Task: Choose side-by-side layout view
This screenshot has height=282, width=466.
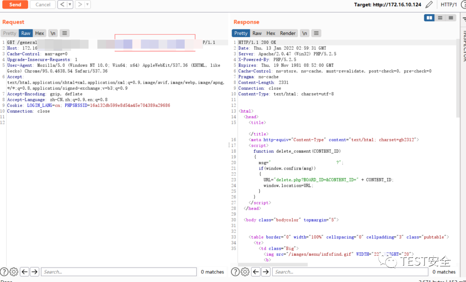Action: tap(429, 18)
